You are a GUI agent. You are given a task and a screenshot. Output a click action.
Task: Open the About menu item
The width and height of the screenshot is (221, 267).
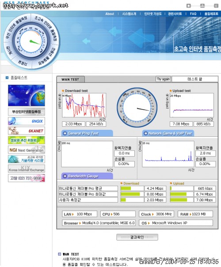tap(110, 14)
